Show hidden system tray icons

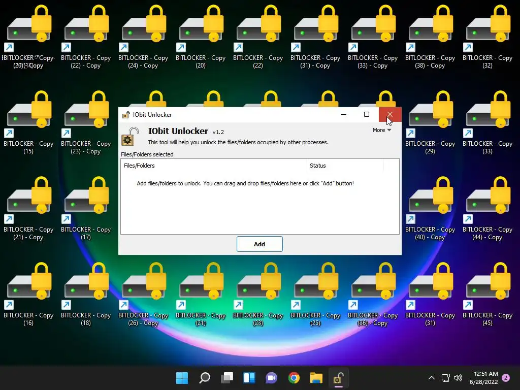[432, 378]
